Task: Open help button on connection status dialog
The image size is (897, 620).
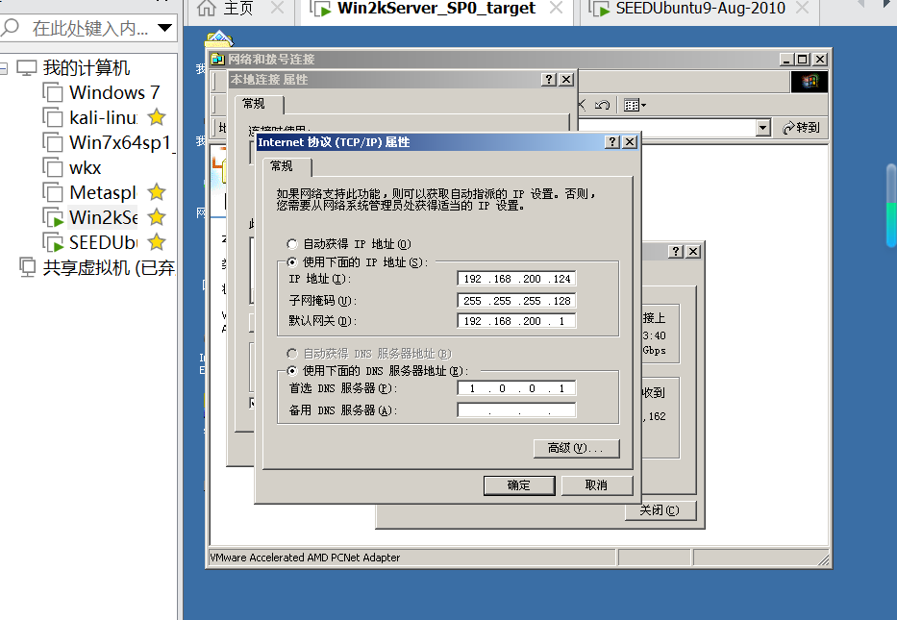Action: [x=676, y=251]
